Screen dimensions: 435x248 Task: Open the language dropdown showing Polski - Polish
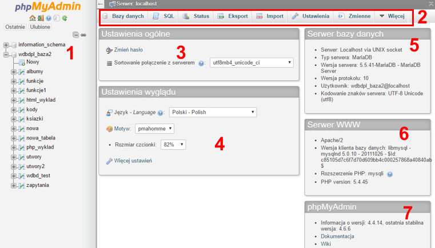[213, 113]
